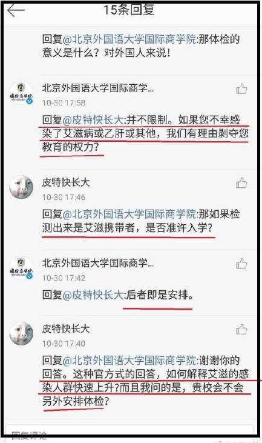Tap @北京外国语大学国际商学院 mention in 谢谢你的回答 comment
The image size is (262, 443).
[x=129, y=361]
